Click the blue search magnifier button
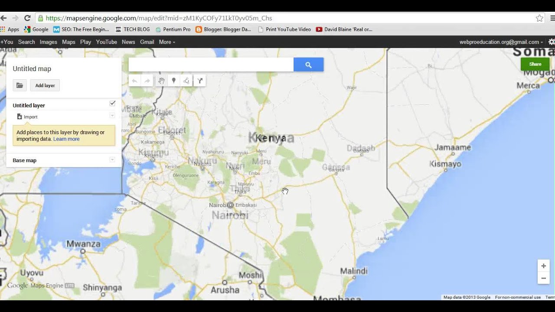The height and width of the screenshot is (312, 555). click(308, 65)
